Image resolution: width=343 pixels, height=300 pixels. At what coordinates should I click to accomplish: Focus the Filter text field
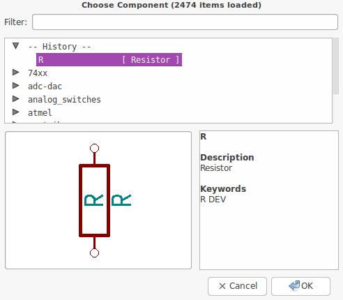[x=185, y=22]
